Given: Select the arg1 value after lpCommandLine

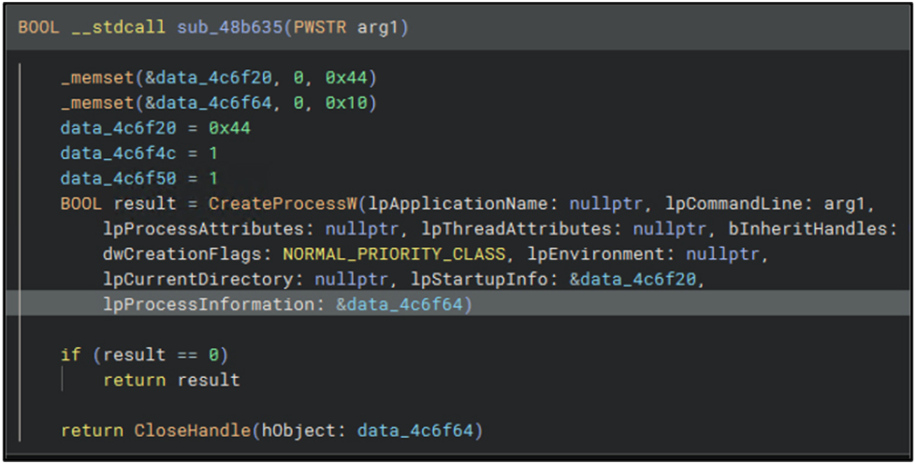Looking at the screenshot, I should 851,203.
